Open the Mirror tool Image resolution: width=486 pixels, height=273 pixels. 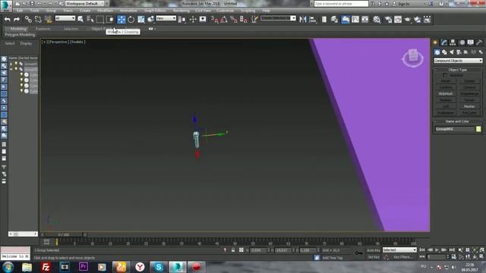303,20
